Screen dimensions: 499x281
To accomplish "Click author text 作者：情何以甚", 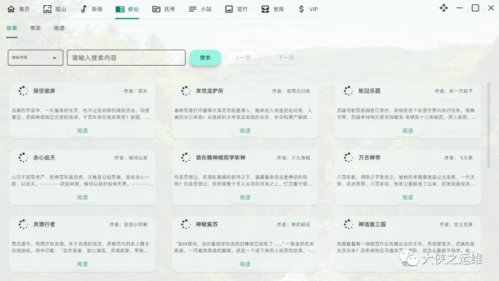I will (x=131, y=158).
